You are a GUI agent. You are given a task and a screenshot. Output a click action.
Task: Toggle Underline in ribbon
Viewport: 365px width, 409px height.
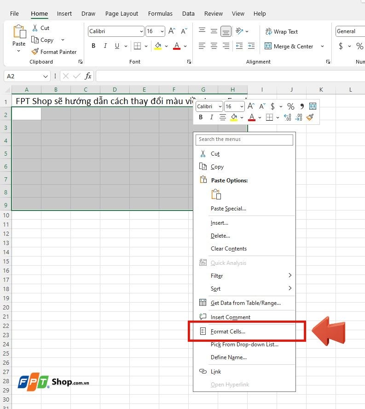click(117, 46)
